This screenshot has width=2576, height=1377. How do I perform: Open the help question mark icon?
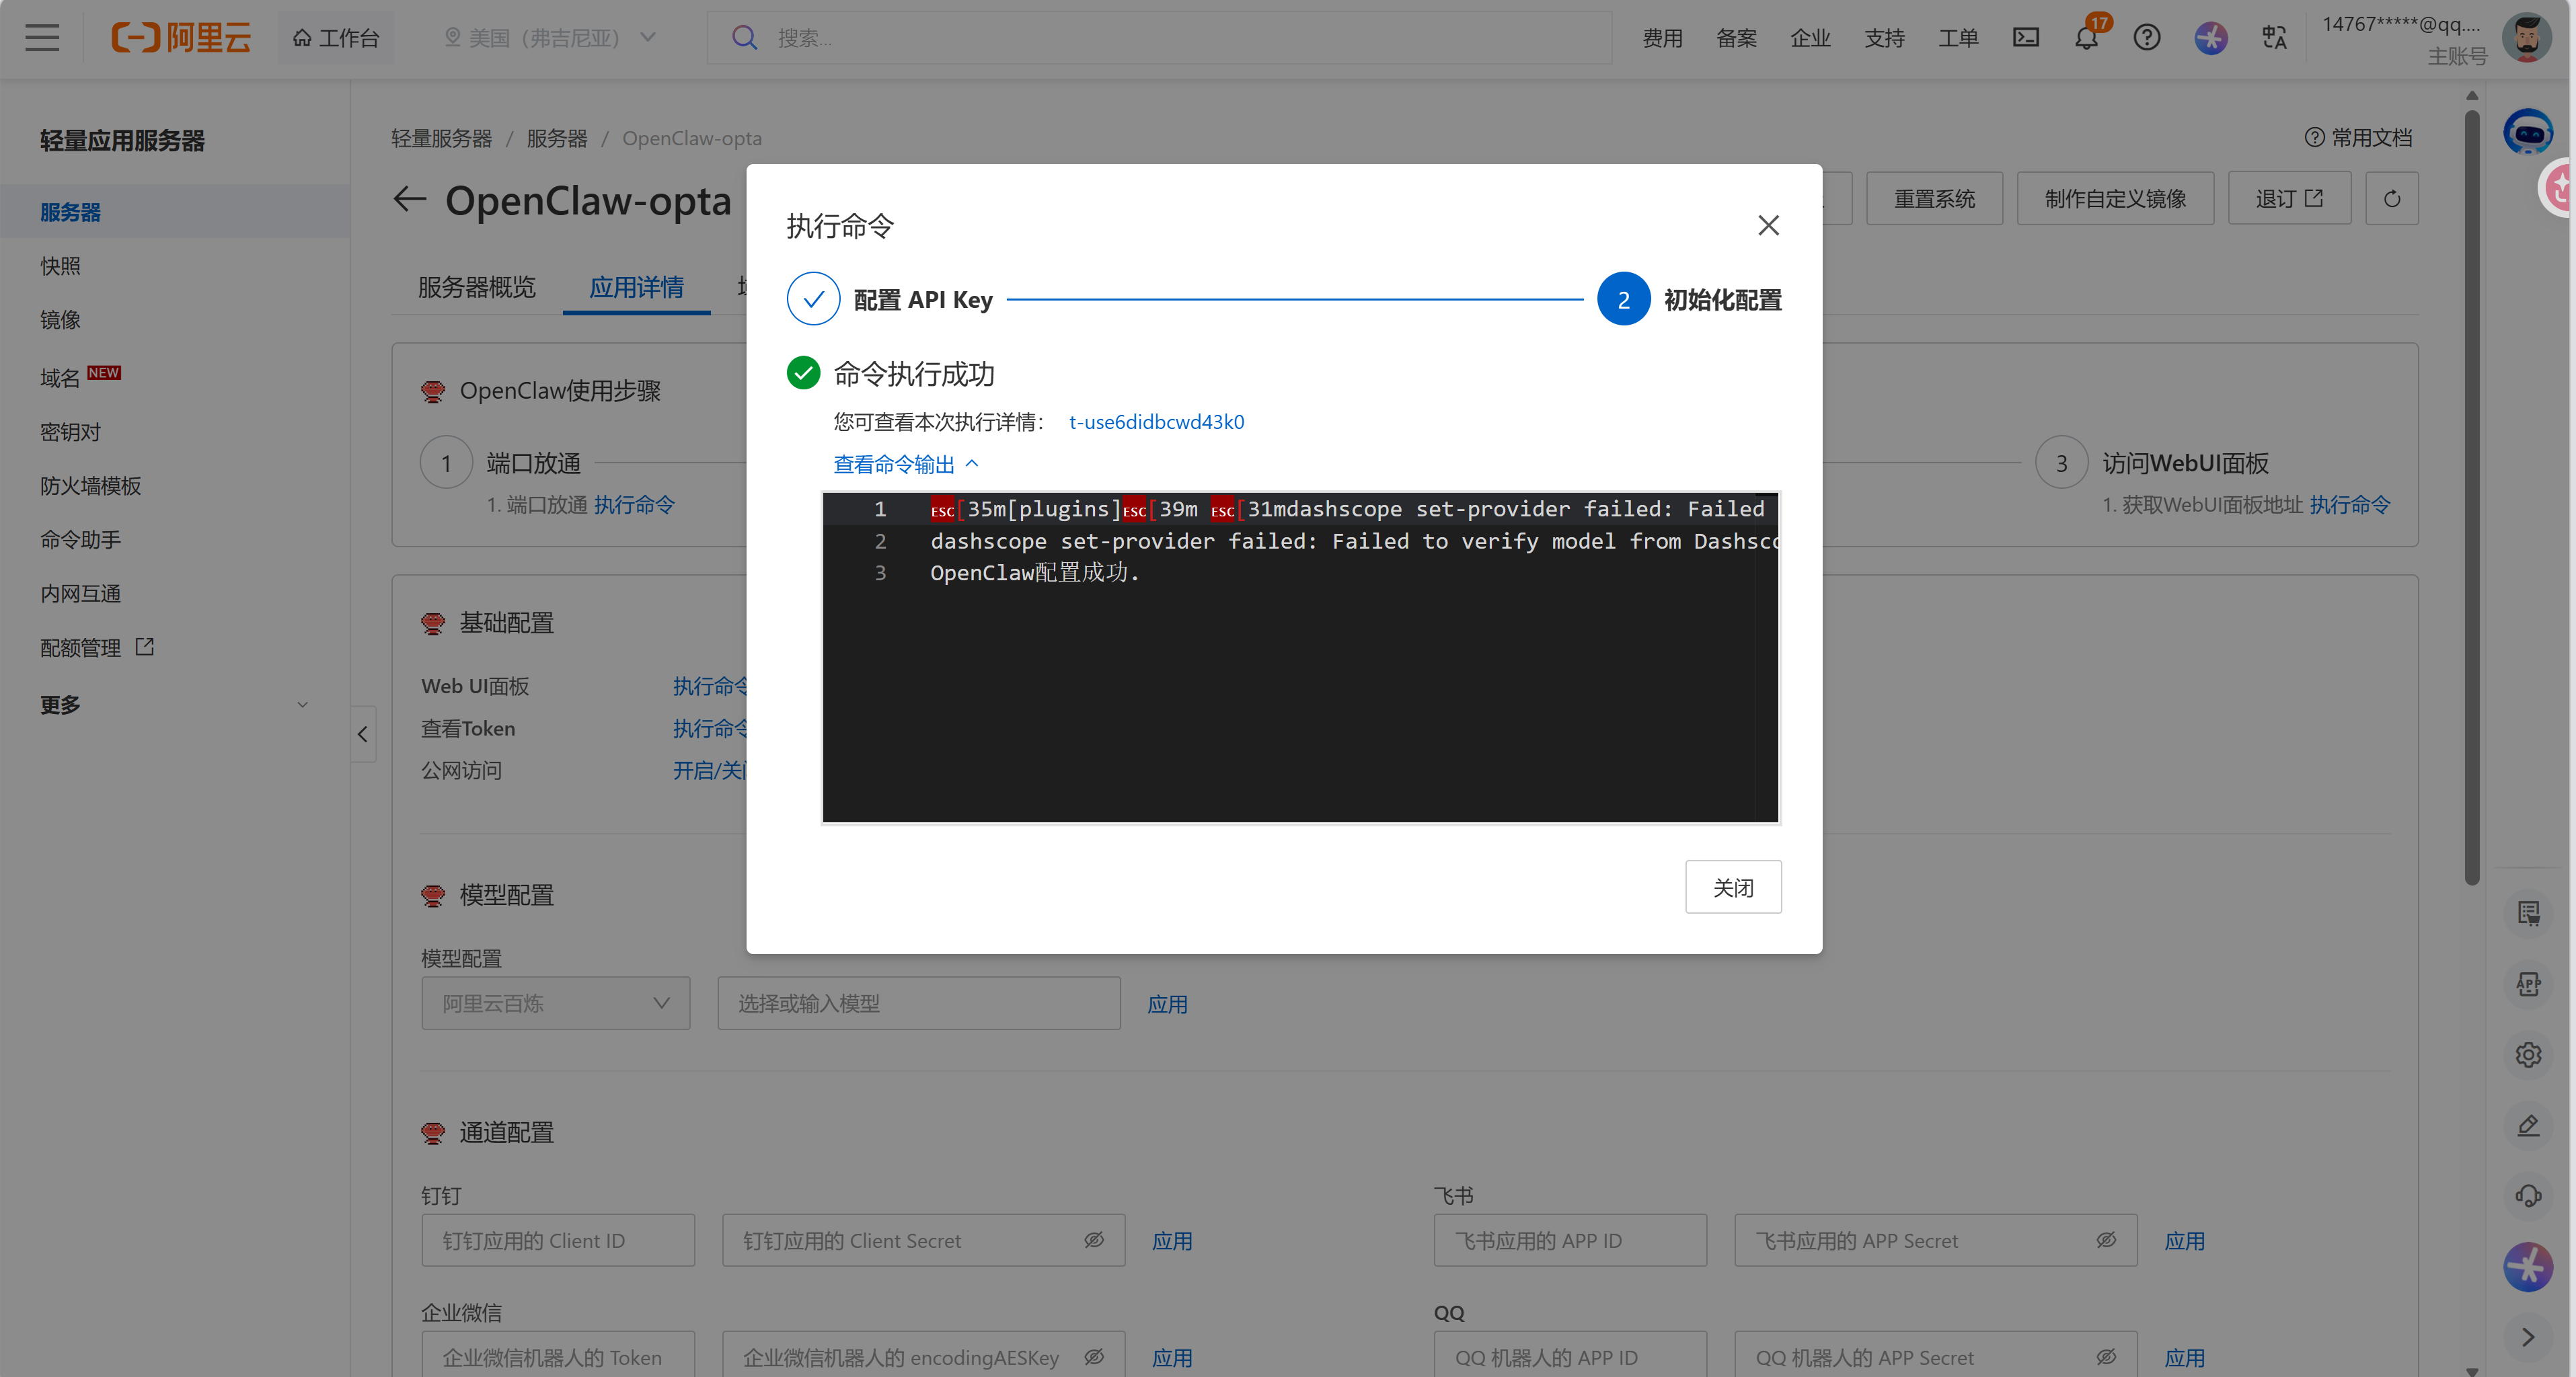coord(2146,38)
